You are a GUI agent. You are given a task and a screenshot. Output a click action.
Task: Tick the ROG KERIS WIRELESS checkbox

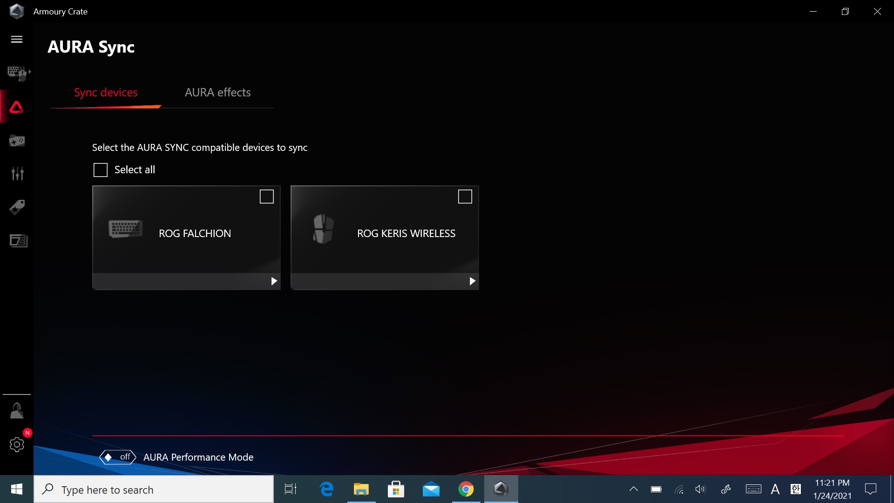pos(465,197)
